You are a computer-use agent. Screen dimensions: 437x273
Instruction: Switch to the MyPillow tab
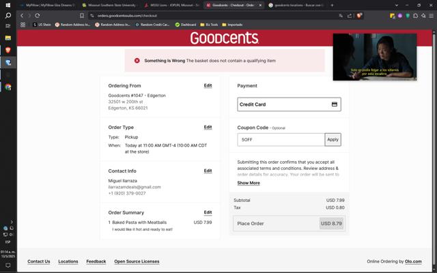point(47,5)
